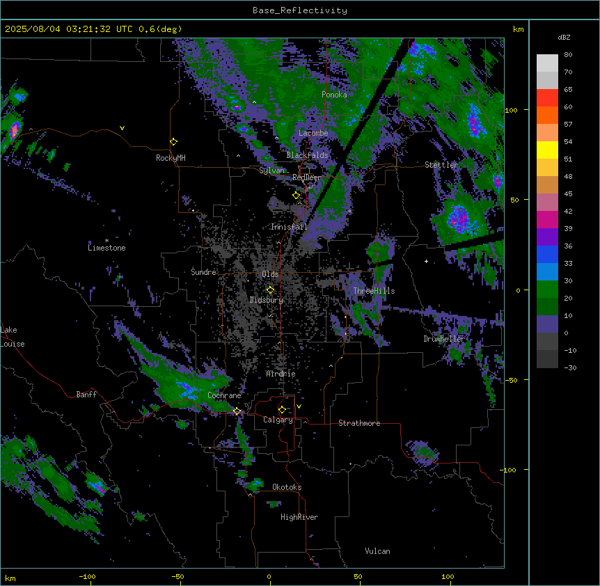This screenshot has width=600, height=586.
Task: Click the Limestone label
Action: [106, 248]
